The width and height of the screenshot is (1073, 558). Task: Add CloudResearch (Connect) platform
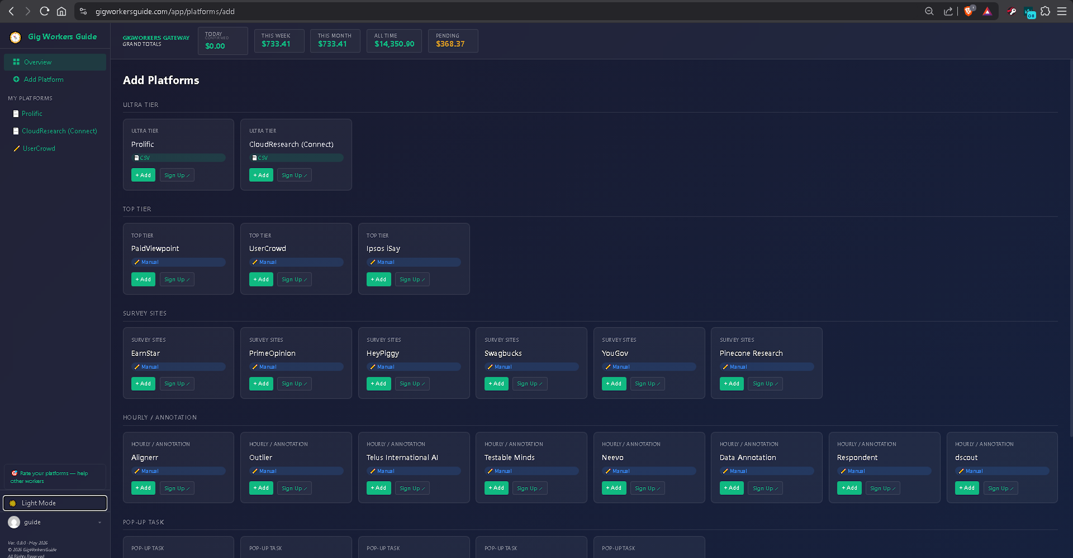click(x=261, y=175)
